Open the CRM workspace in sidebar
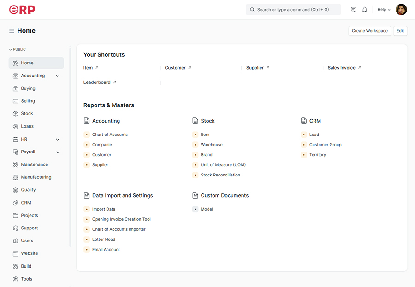 click(x=26, y=203)
